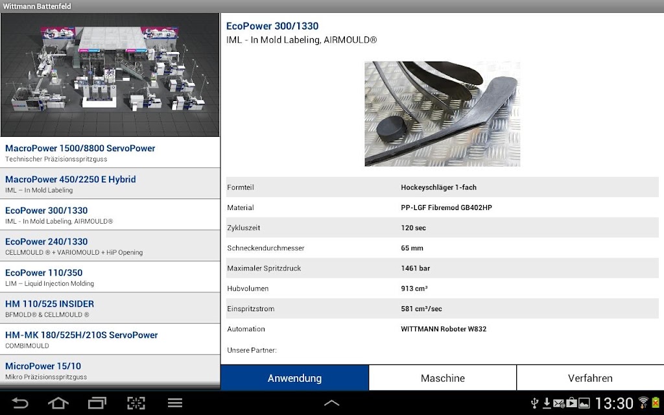Tap the WITTMANN Roboter W832 automation value
This screenshot has width=664, height=415.
tap(444, 329)
